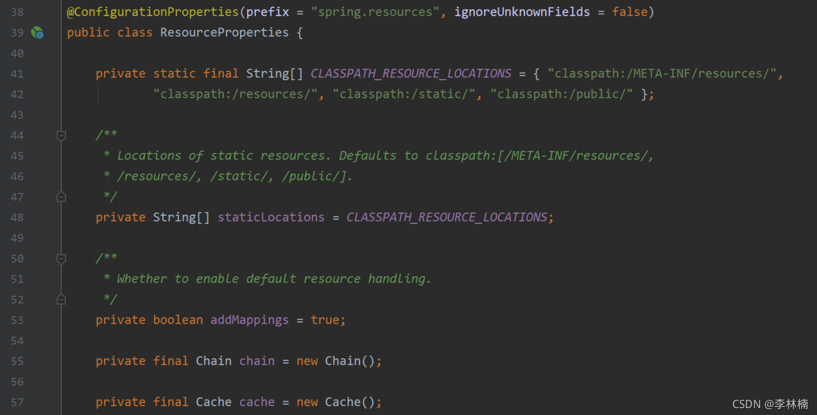Click the false value on line 38
The width and height of the screenshot is (817, 415).
pos(630,12)
